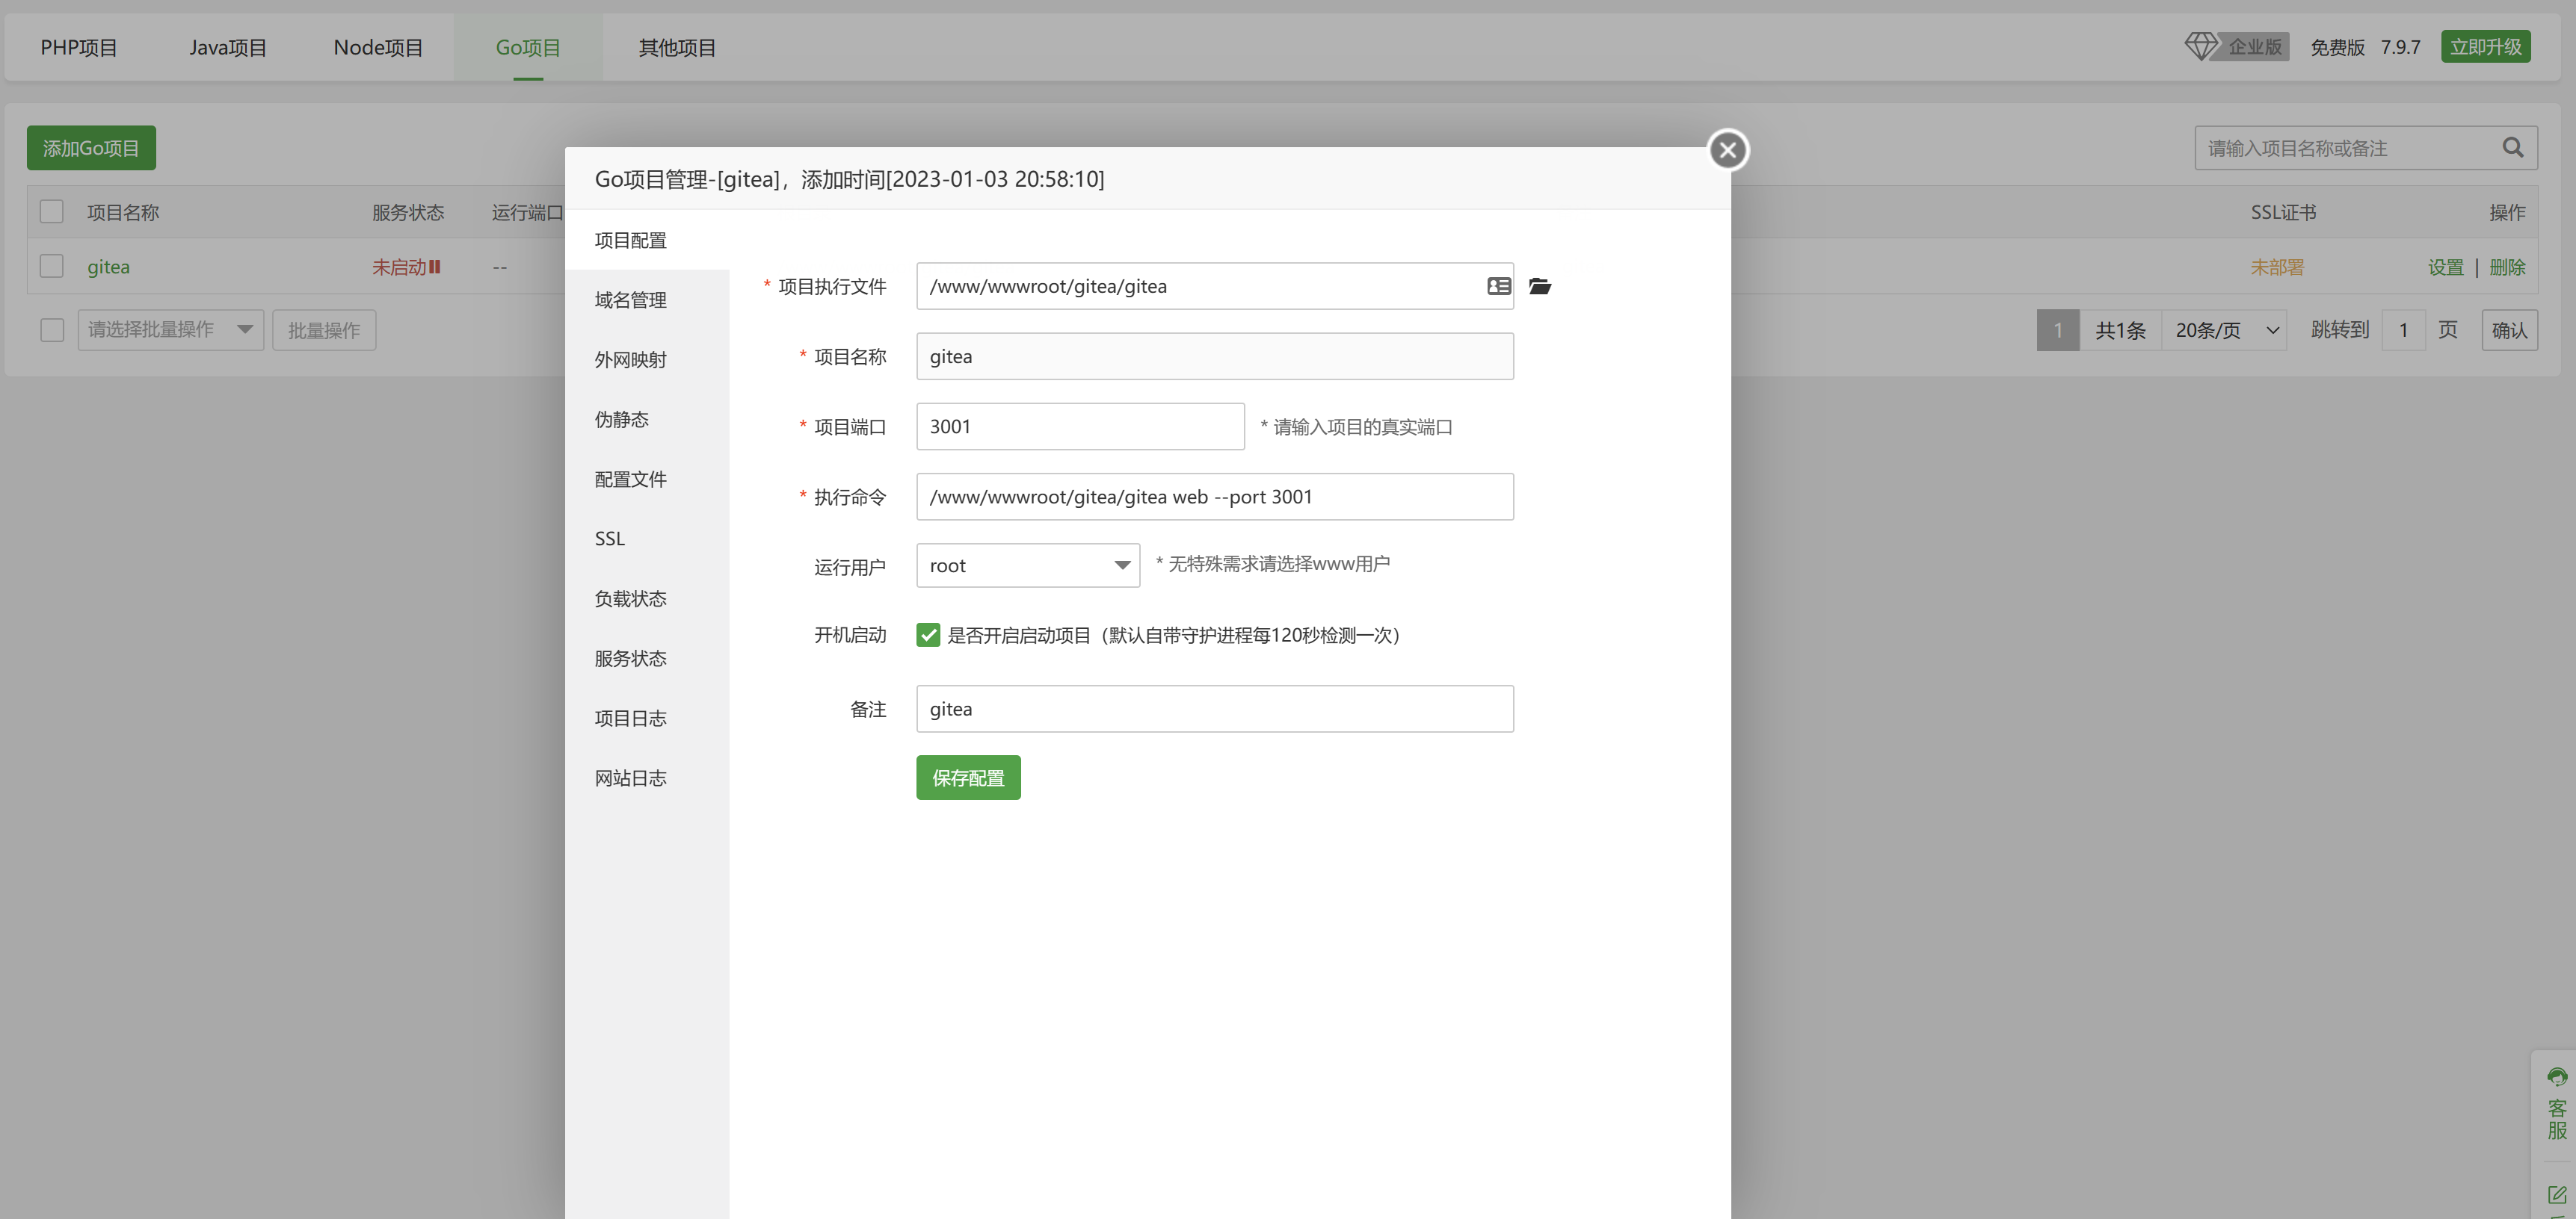Click the 保存配置 save button
Viewport: 2576px width, 1219px height.
point(967,778)
